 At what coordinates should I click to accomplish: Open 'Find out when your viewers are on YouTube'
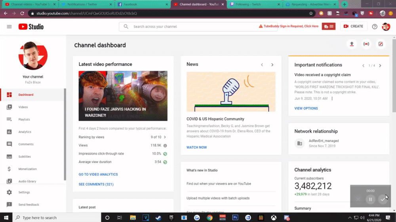pyautogui.click(x=219, y=184)
